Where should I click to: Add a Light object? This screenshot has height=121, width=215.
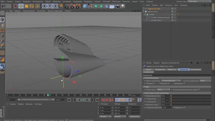[x=123, y=6]
